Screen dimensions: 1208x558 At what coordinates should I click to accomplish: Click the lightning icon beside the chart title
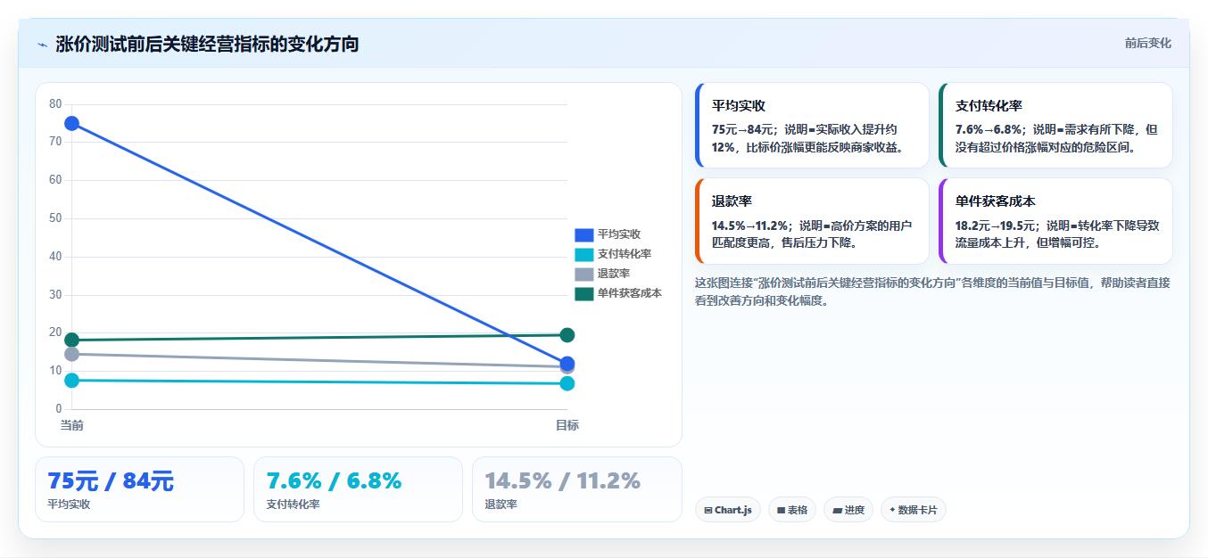[42, 45]
